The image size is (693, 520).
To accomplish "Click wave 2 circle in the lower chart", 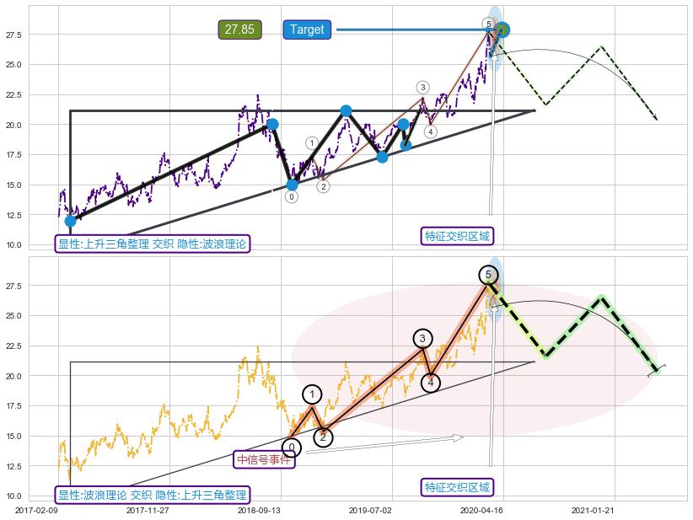I will [324, 437].
